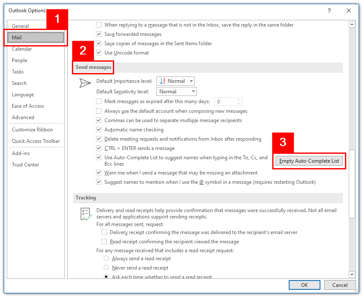
Task: Uncheck CTRL + ENTER sends a message
Action: coord(99,148)
